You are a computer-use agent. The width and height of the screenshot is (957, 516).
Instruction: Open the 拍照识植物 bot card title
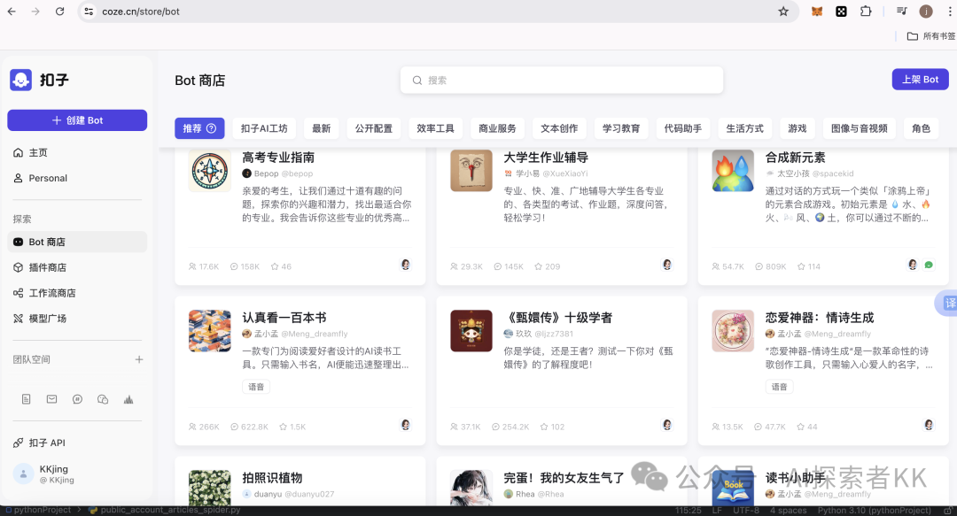click(272, 478)
